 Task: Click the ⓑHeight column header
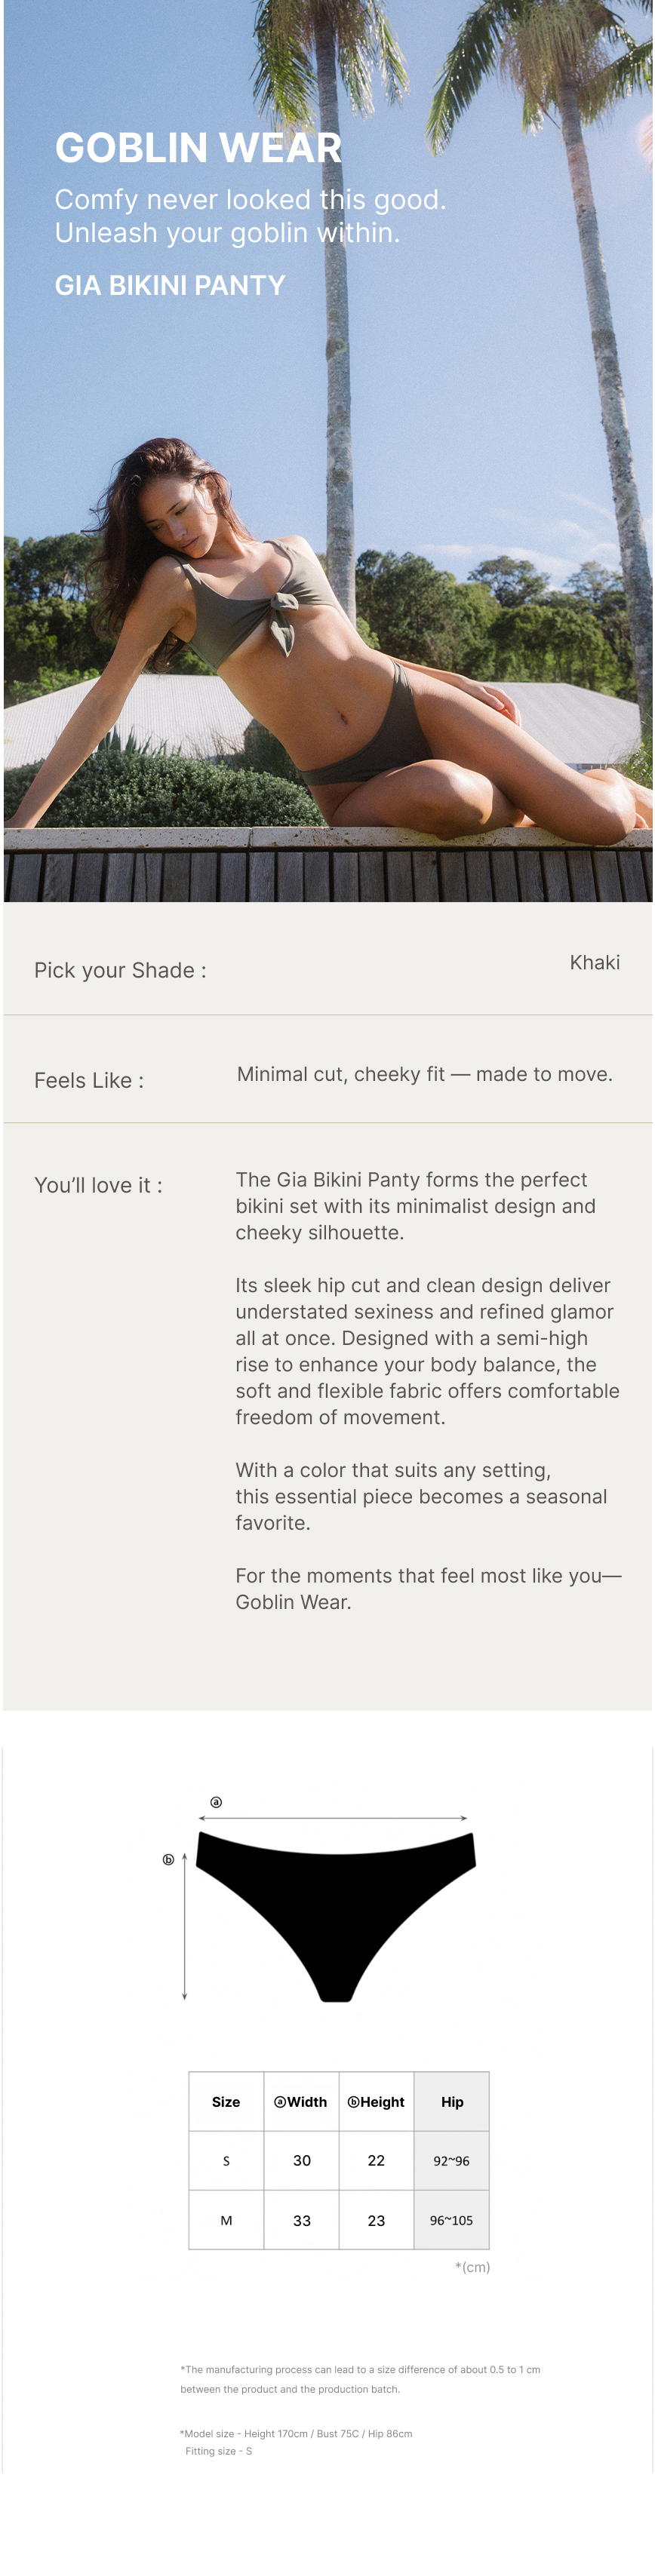(x=376, y=2101)
